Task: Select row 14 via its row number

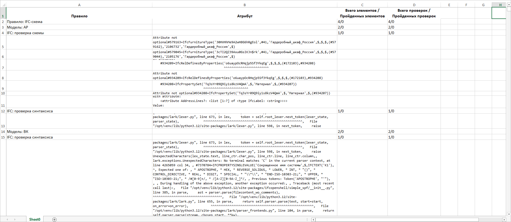Action: 3,132
